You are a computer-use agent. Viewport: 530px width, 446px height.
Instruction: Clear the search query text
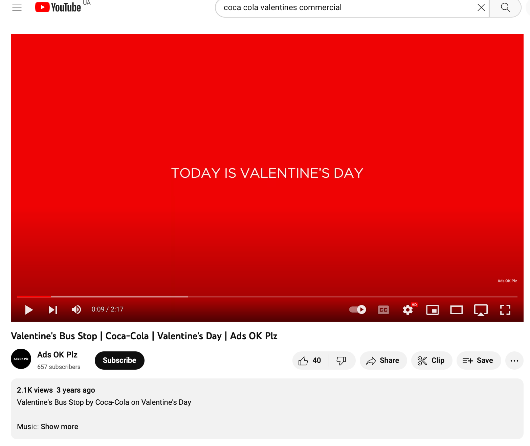coord(481,7)
